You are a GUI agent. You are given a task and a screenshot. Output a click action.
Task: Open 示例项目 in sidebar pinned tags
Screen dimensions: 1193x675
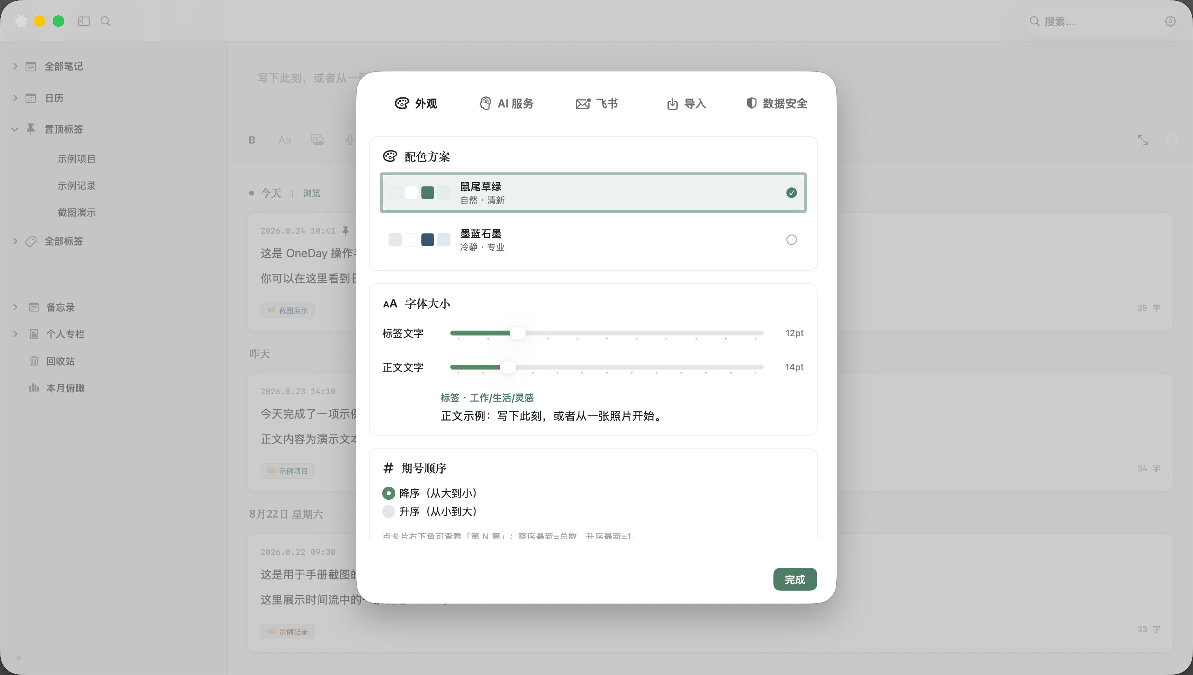click(77, 159)
